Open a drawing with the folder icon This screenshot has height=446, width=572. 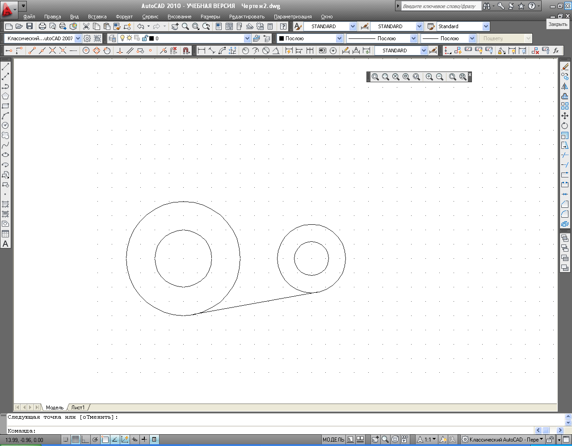pyautogui.click(x=19, y=26)
